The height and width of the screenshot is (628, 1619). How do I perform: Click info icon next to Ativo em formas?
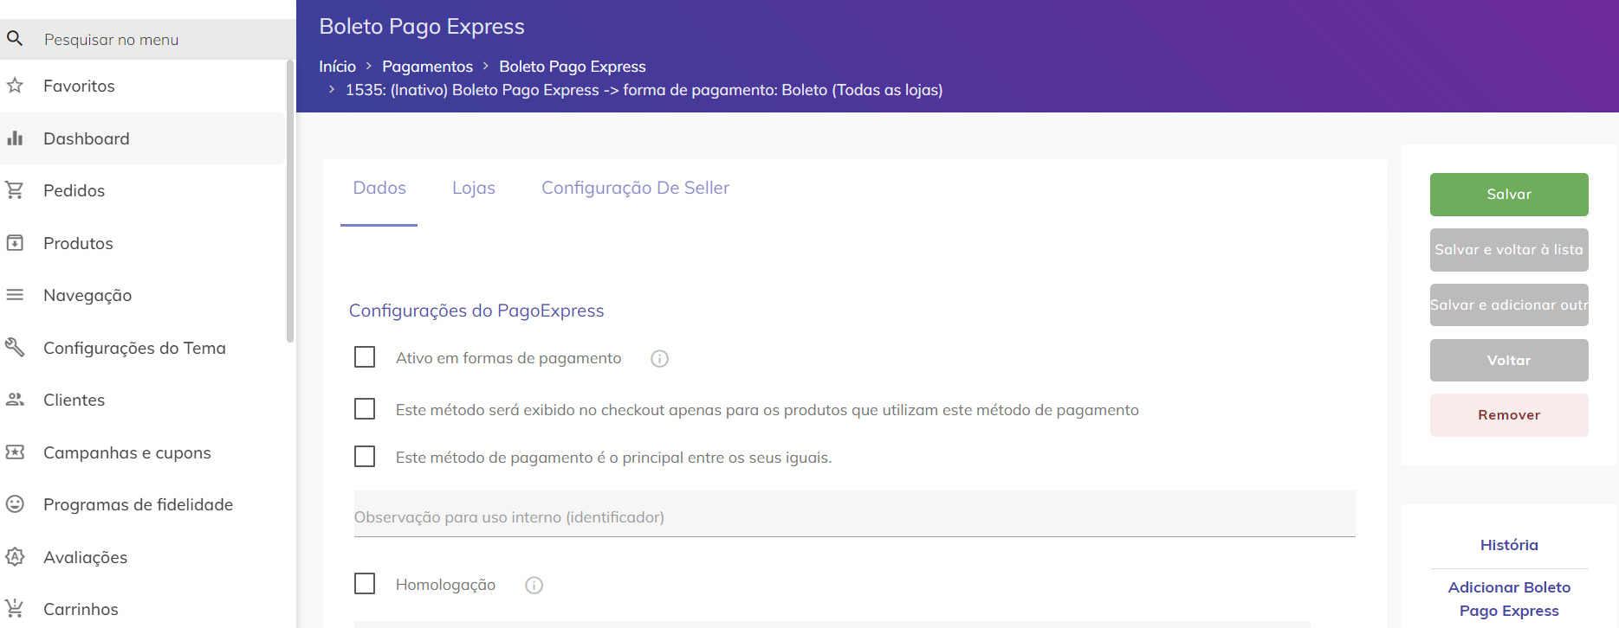point(660,358)
